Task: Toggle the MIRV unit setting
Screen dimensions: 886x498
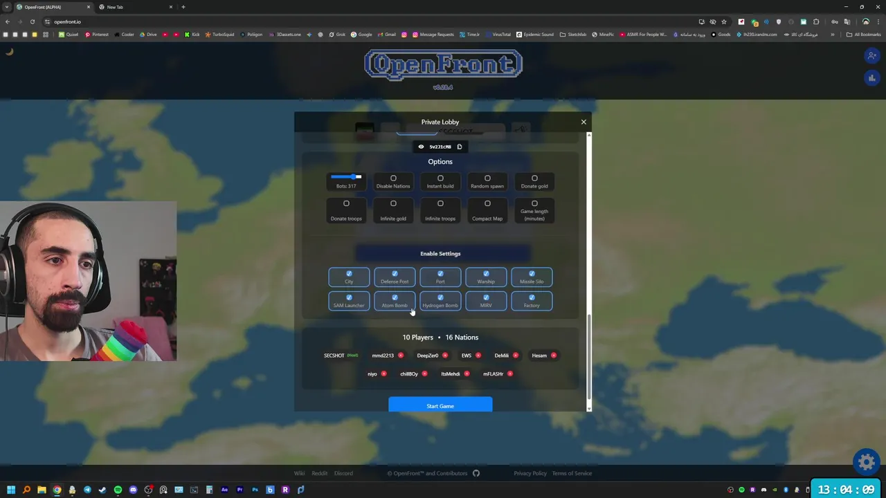Action: [486, 301]
